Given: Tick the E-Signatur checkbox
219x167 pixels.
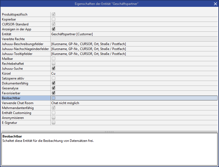Looking at the screenshot, I should [x=54, y=123].
